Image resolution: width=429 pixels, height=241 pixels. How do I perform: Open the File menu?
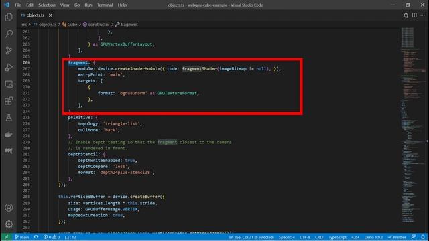18,5
